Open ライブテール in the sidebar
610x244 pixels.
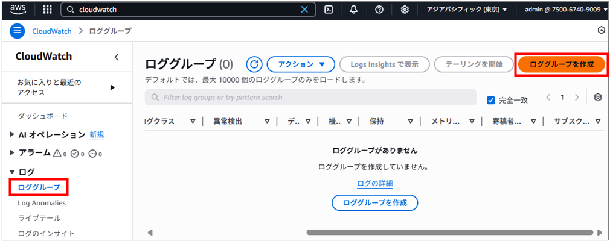coord(39,218)
